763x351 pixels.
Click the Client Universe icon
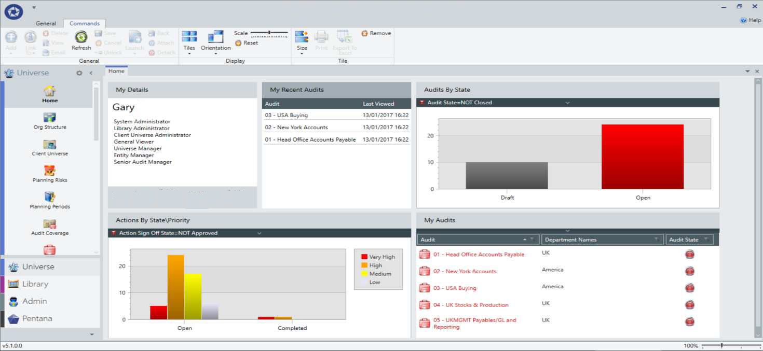point(49,148)
